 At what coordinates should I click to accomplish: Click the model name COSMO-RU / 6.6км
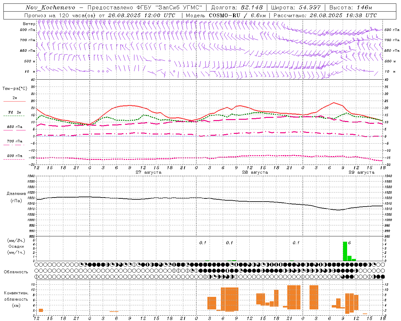point(237,15)
